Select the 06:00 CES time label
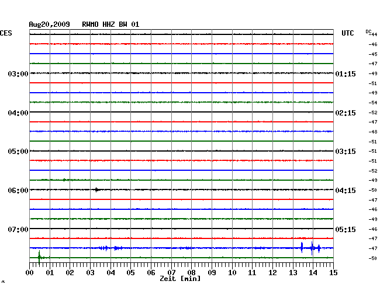This screenshot has height=288, width=380. [18, 191]
